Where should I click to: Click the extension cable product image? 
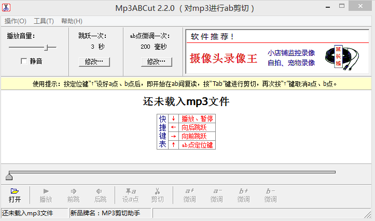click(342, 57)
